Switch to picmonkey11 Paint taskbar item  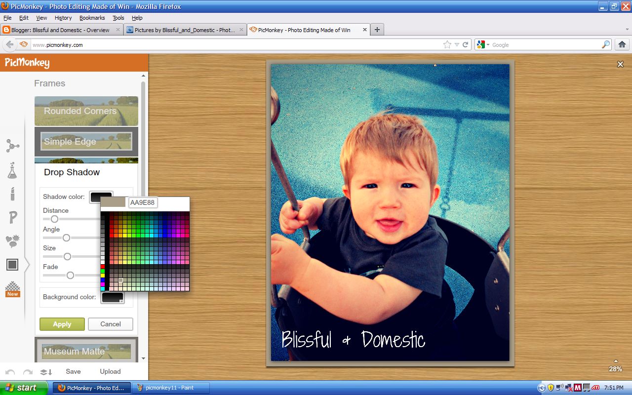point(171,388)
